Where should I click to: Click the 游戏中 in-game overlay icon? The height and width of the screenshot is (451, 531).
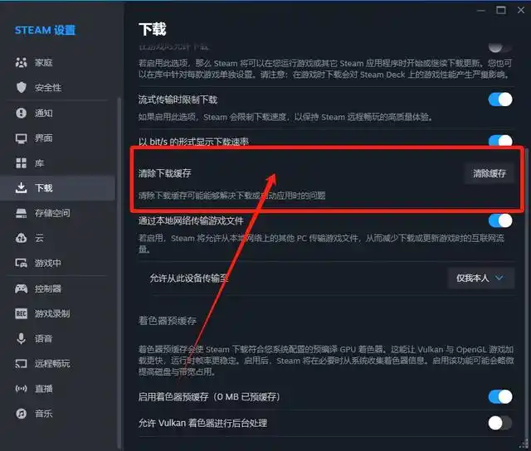click(21, 264)
